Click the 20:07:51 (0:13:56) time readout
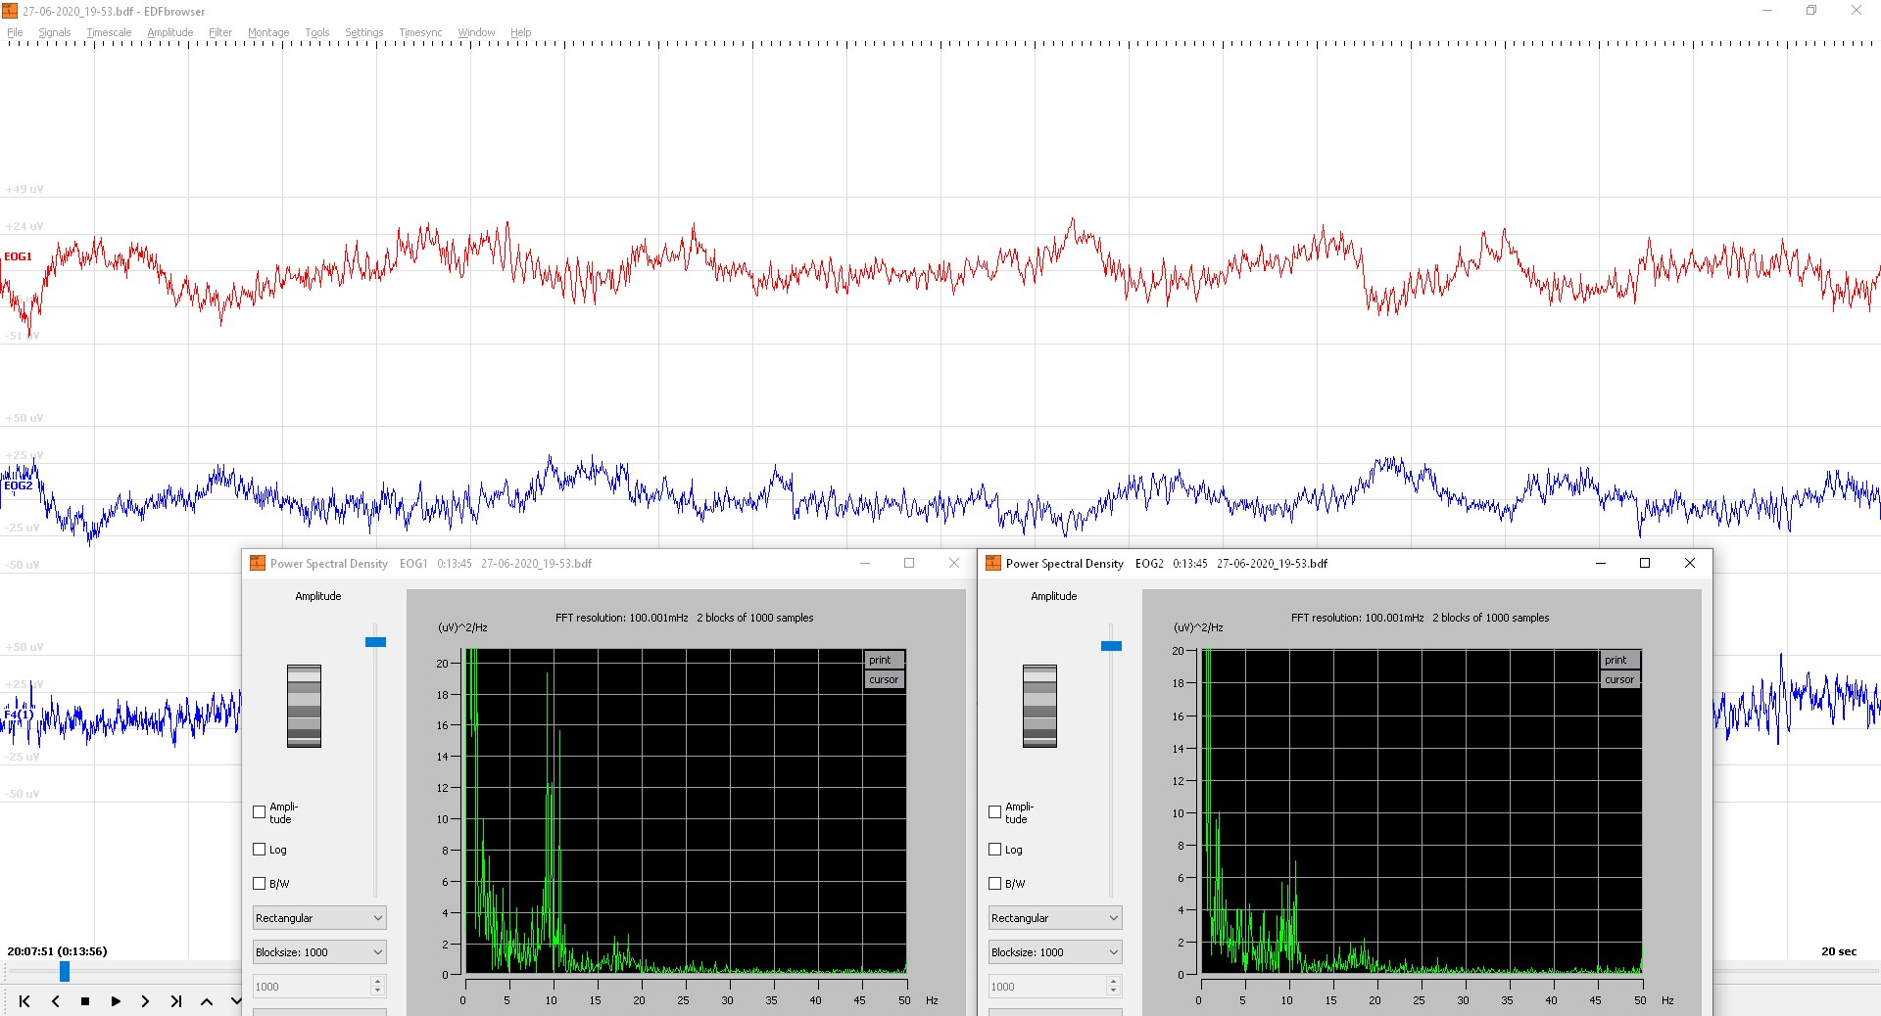This screenshot has height=1016, width=1881. tap(57, 951)
